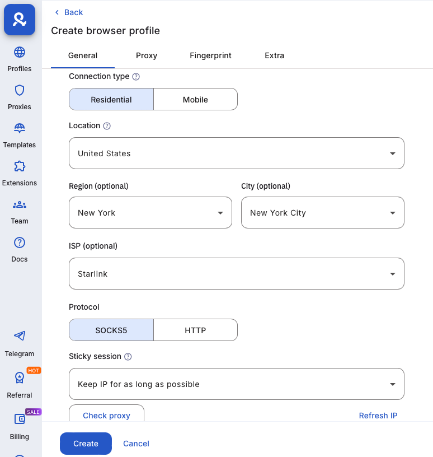Viewport: 433px width, 457px height.
Task: Expand the ISP dropdown showing Starlink
Action: point(236,274)
